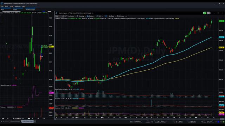
Task: Open the Style dropdown
Action: 100,16
